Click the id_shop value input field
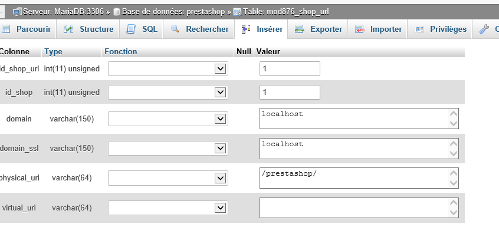Screen dimensions: 499x227 coord(290,92)
